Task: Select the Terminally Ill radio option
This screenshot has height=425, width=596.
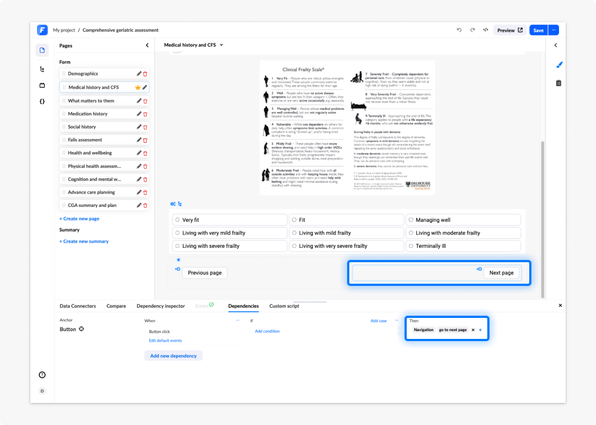Action: [x=463, y=246]
